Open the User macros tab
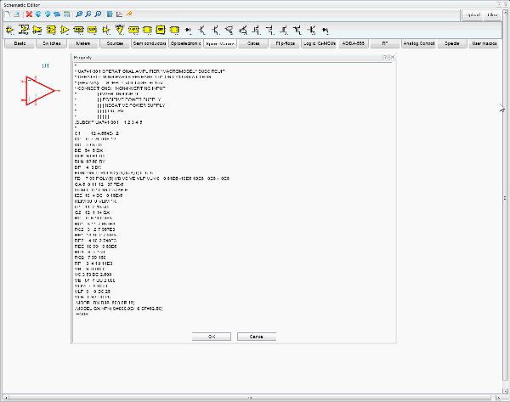Screen dimensions: 510x402 coord(484,43)
